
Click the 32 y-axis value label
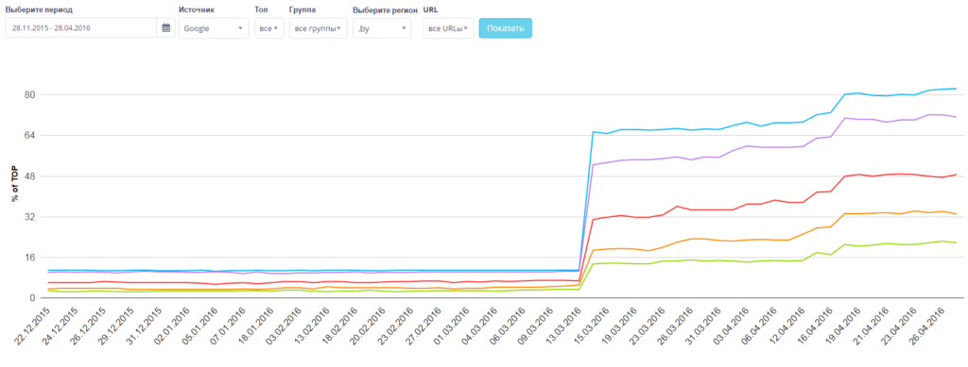click(x=29, y=217)
